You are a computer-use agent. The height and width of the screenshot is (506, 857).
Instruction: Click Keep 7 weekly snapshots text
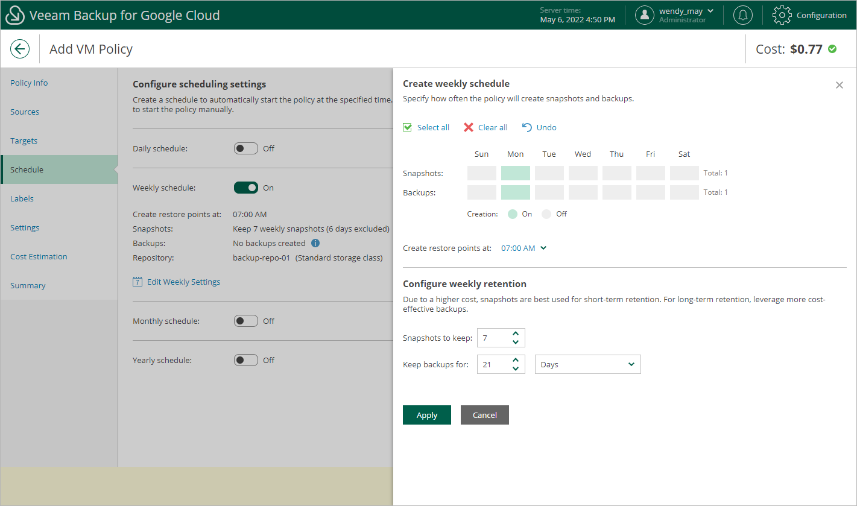pos(311,229)
